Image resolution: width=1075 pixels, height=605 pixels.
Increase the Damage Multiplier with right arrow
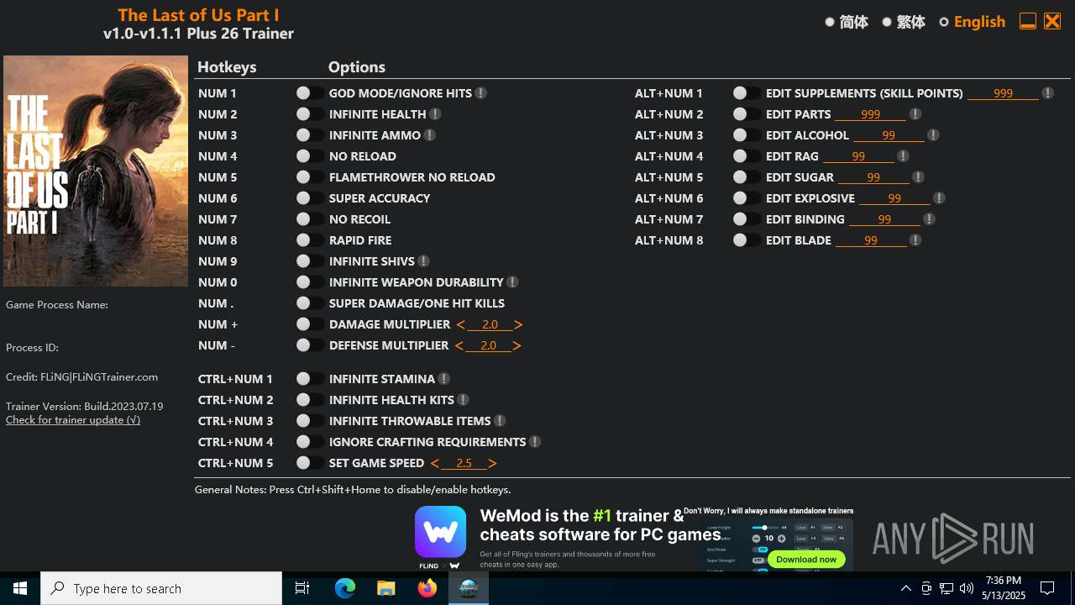[518, 324]
